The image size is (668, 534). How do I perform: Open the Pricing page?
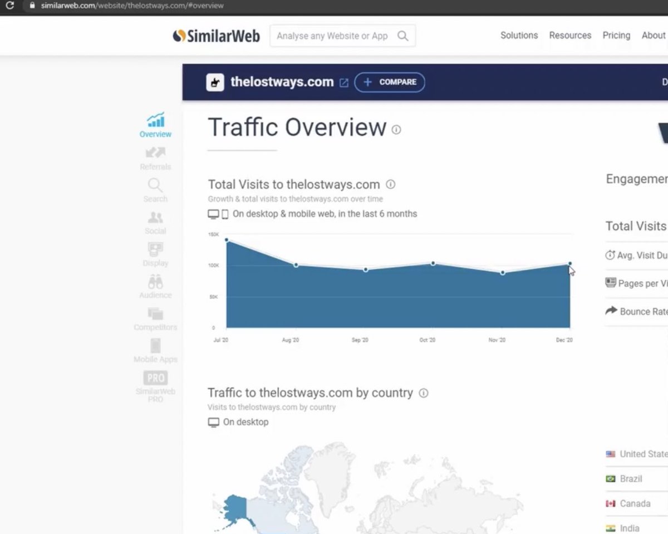click(616, 35)
